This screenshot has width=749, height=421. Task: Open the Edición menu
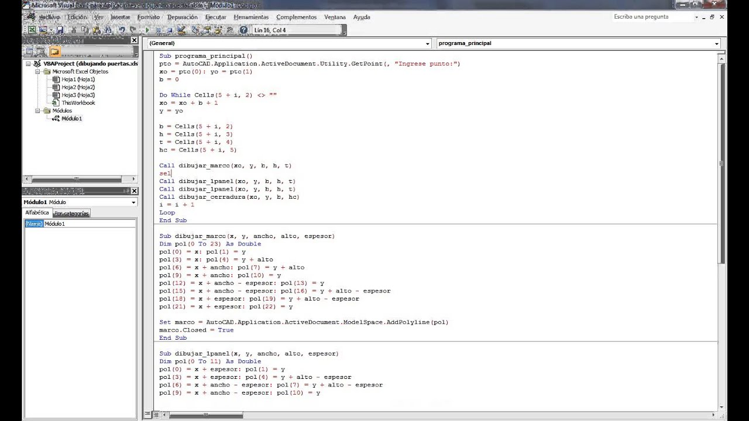coord(77,17)
